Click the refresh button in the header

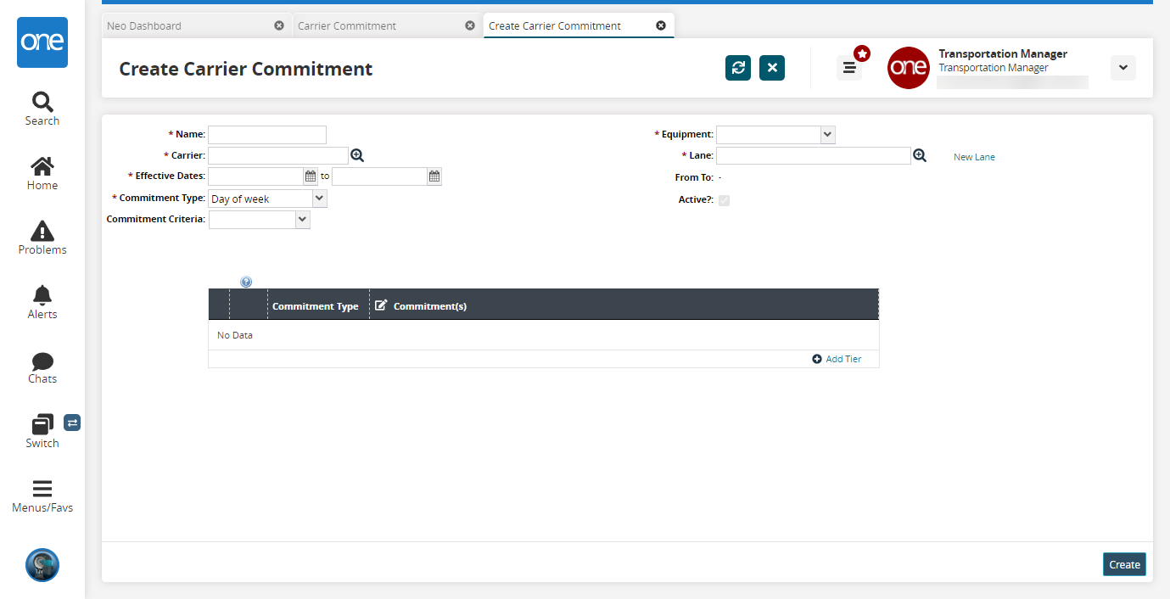click(x=738, y=68)
